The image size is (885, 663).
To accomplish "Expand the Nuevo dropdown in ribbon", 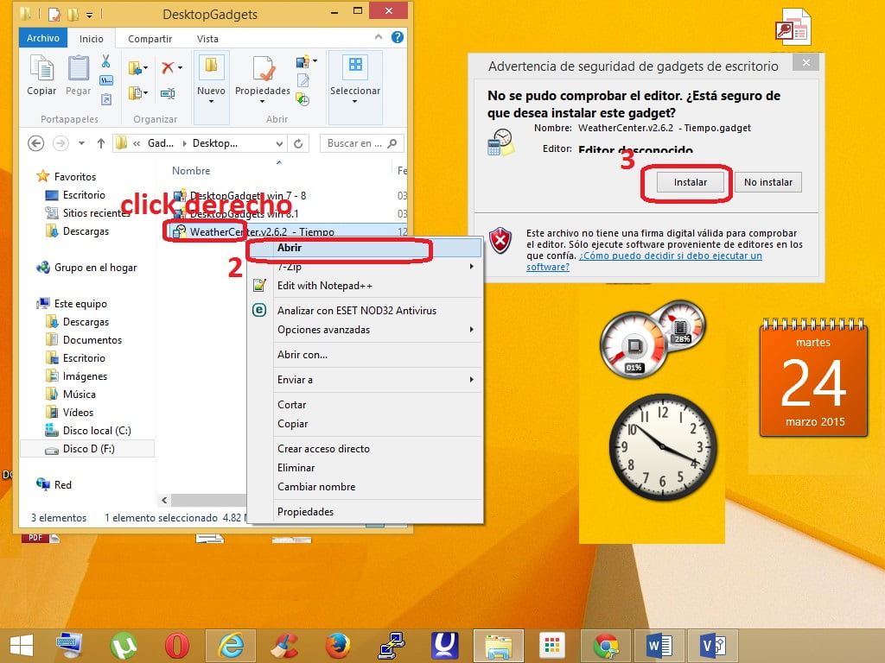I will pyautogui.click(x=211, y=101).
